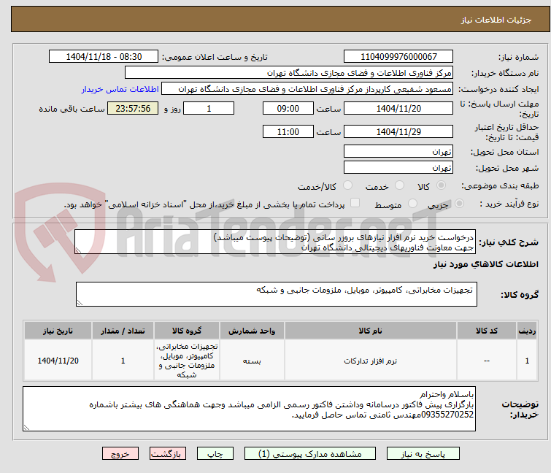Click the کد کالا column header
This screenshot has height=473, width=551.
pyautogui.click(x=487, y=331)
